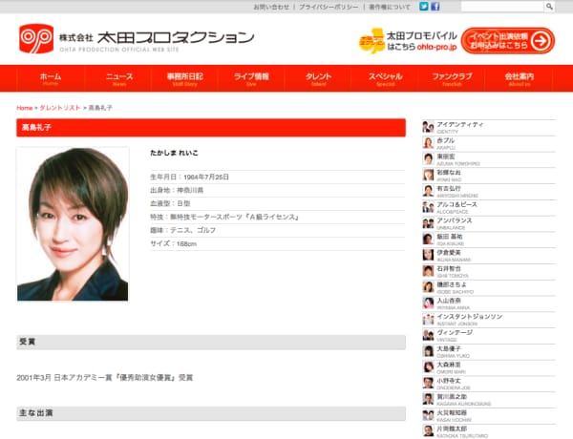Open 小野寺丈 talent link
The image size is (573, 439).
449,381
